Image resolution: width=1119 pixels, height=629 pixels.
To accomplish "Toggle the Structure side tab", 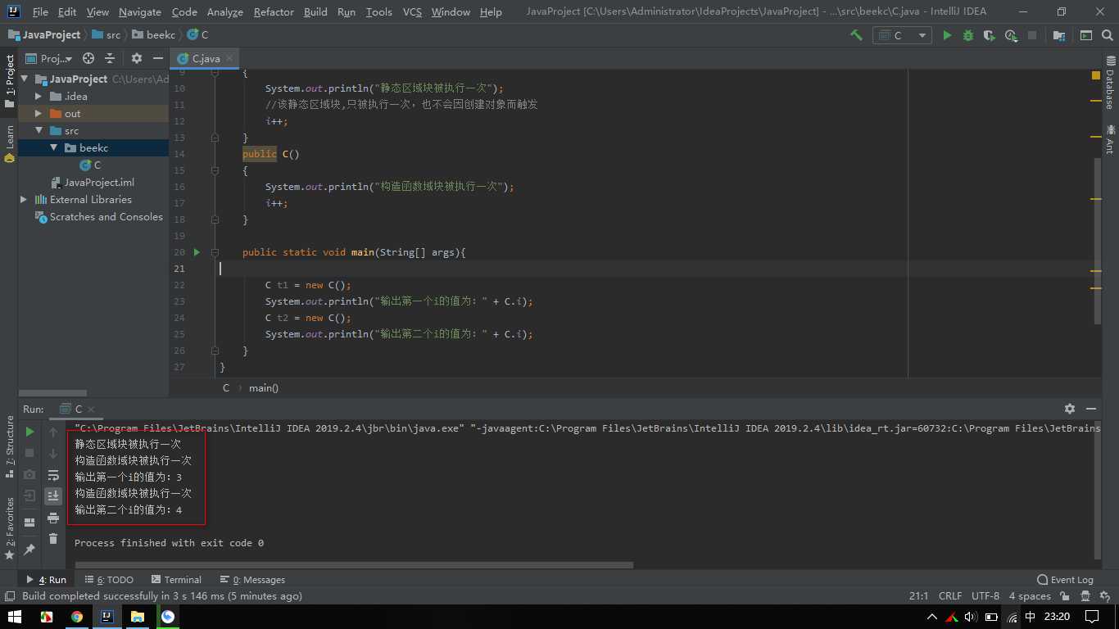I will [x=10, y=446].
